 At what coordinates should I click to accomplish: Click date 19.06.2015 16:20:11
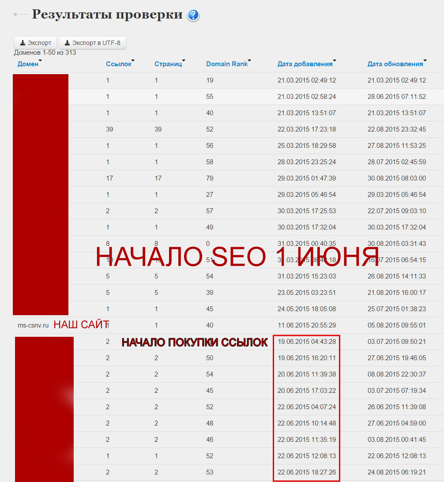point(307,358)
